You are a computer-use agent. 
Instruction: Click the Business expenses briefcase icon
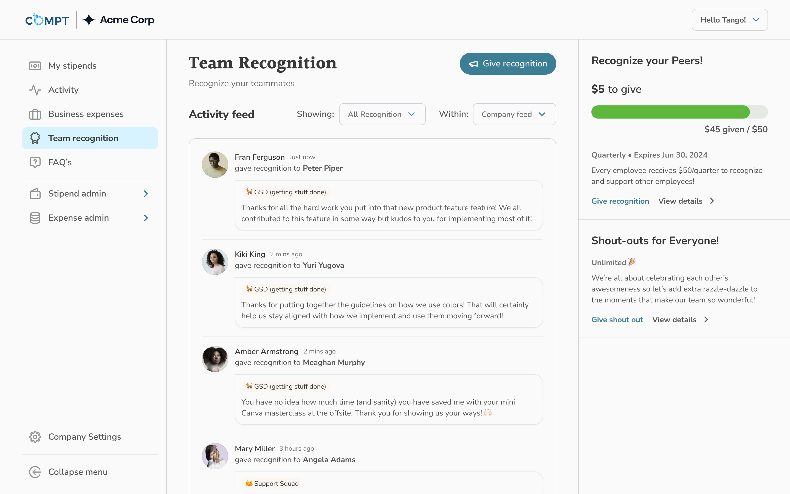pos(35,114)
